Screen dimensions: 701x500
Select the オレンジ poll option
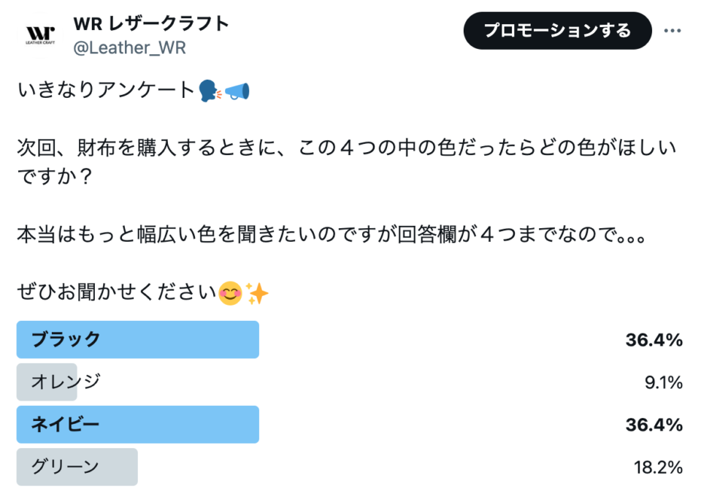pyautogui.click(x=66, y=382)
